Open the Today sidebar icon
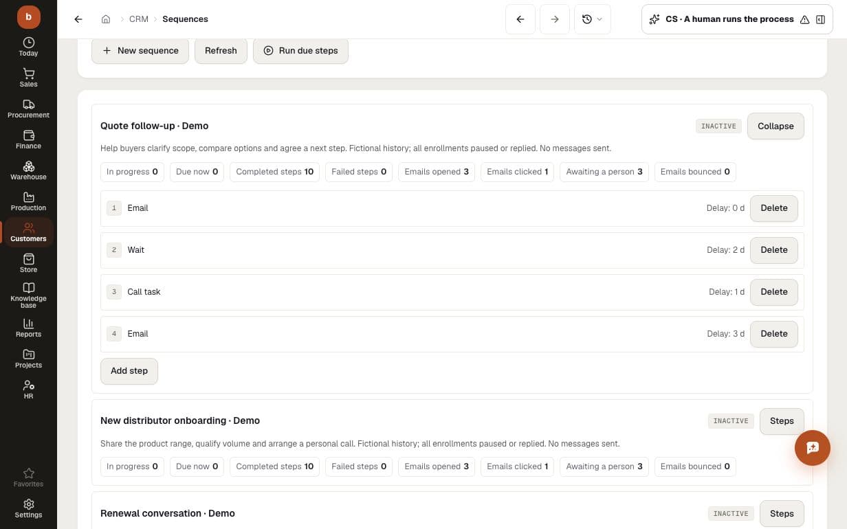The height and width of the screenshot is (529, 847). point(28,47)
